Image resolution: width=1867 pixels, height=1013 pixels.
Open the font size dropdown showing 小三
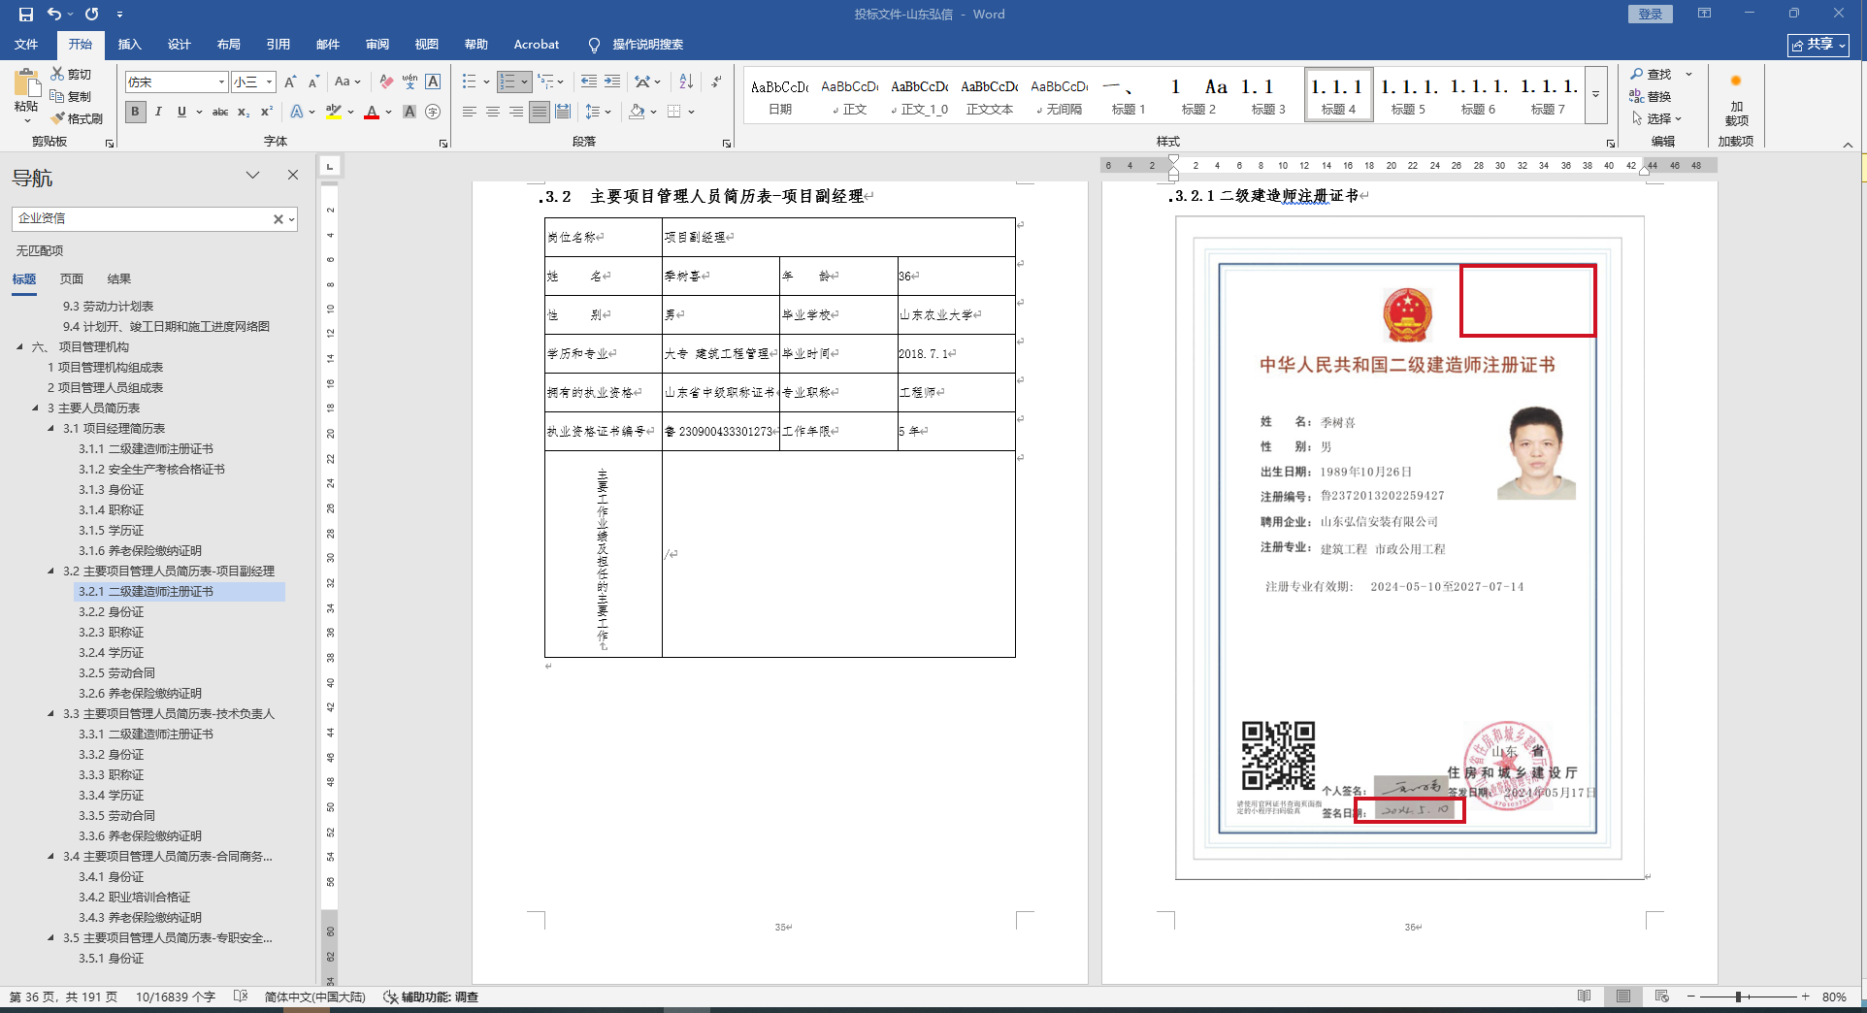[269, 82]
